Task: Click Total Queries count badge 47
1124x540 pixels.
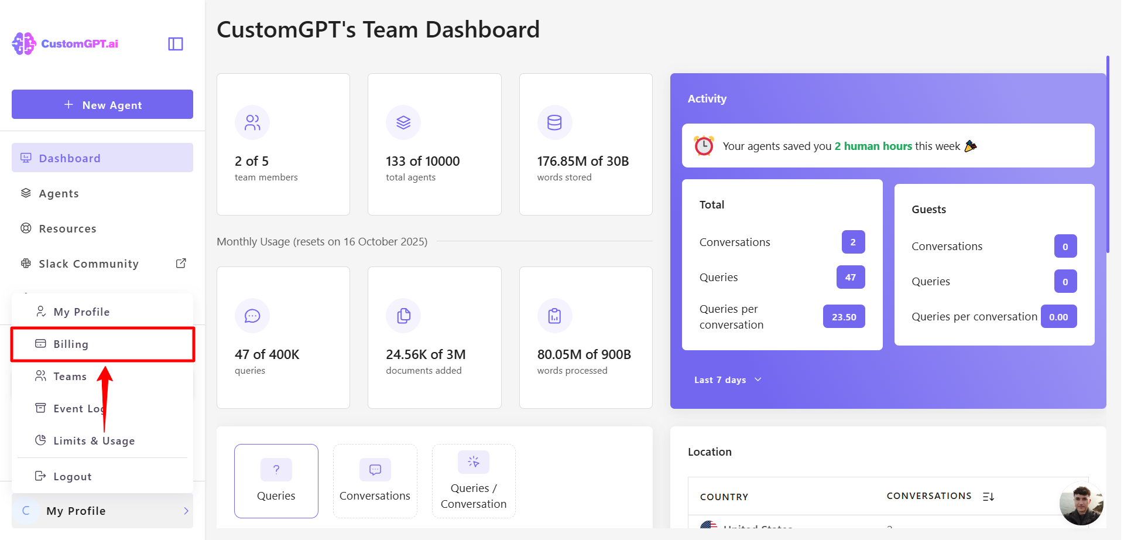Action: (x=851, y=277)
